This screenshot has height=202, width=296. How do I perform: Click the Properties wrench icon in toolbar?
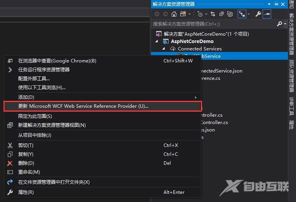[x=258, y=14]
